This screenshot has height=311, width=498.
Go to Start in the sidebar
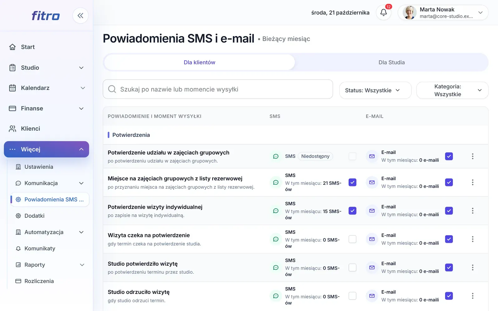coord(47,47)
